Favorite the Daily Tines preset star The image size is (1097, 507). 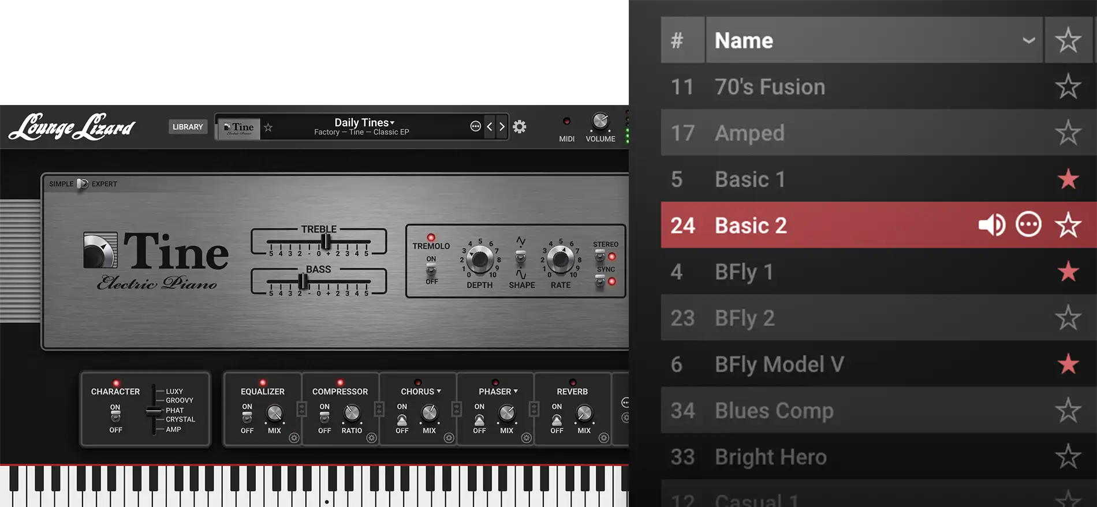tap(268, 127)
